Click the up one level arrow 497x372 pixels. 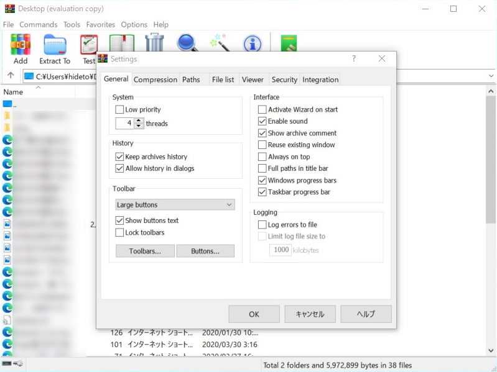11,75
